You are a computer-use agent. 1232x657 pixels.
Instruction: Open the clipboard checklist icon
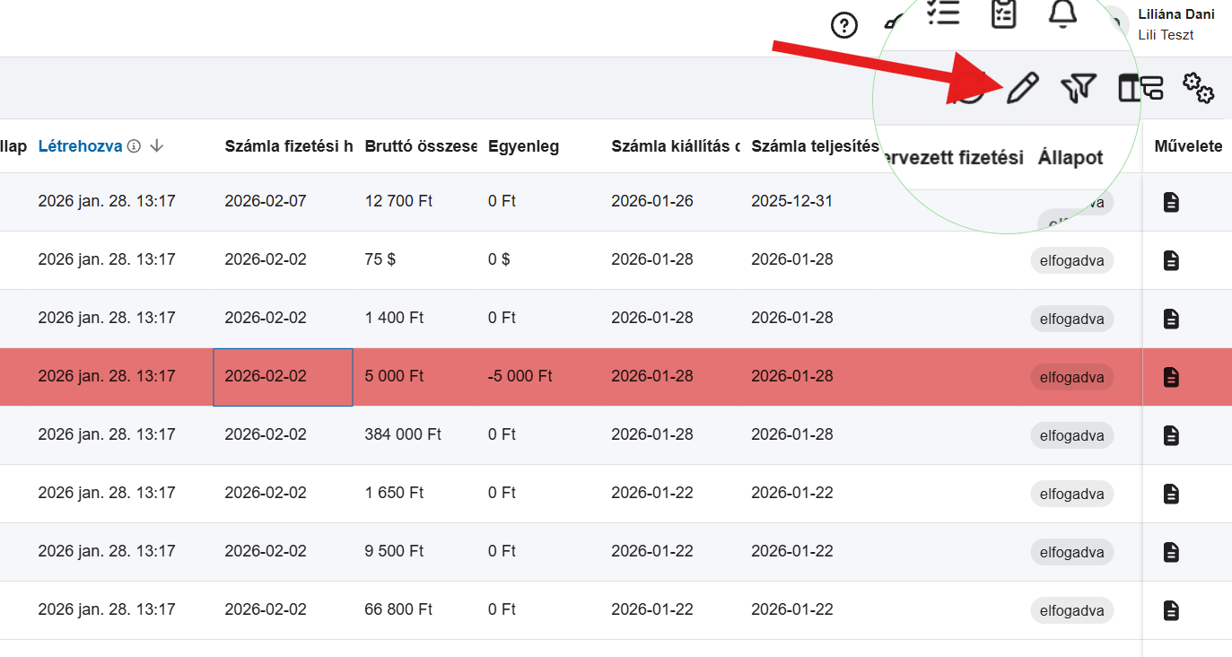(1003, 13)
